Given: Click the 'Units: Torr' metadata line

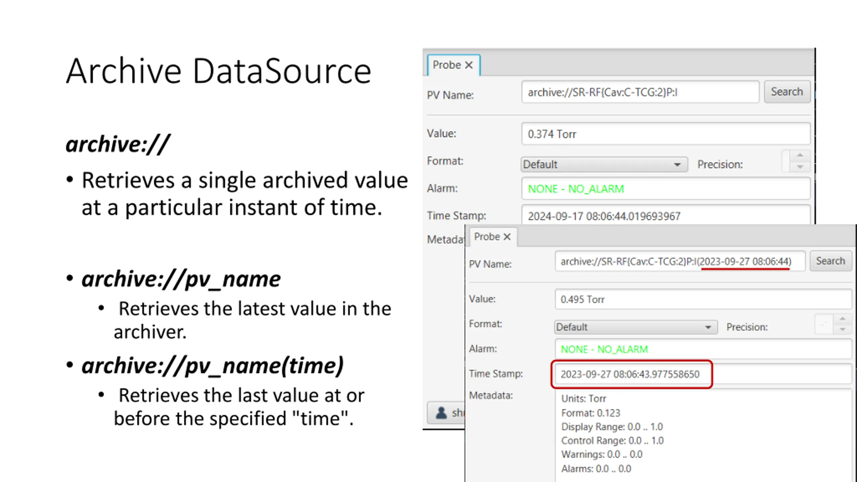Looking at the screenshot, I should pyautogui.click(x=583, y=399).
